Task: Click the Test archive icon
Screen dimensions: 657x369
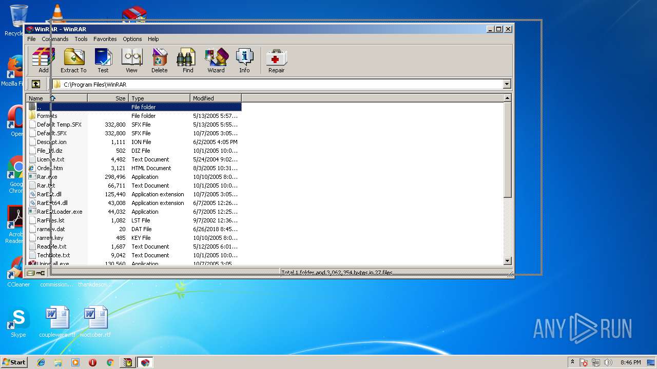Action: (x=103, y=61)
